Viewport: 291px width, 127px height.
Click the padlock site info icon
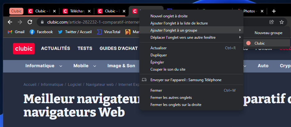pos(42,22)
